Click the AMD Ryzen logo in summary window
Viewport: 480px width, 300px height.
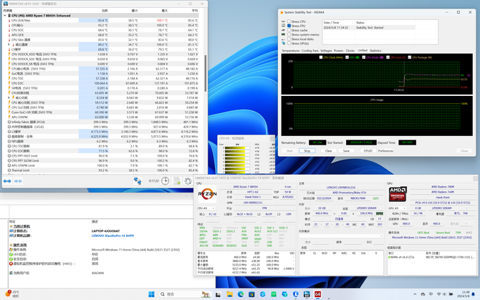tap(208, 193)
